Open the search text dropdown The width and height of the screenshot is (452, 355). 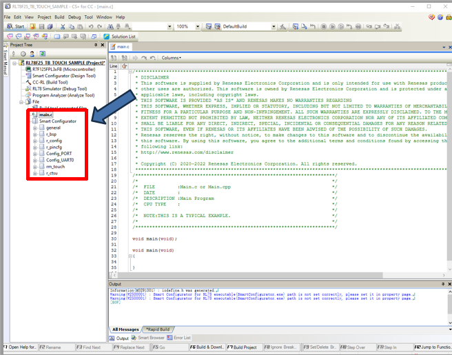tap(169, 26)
